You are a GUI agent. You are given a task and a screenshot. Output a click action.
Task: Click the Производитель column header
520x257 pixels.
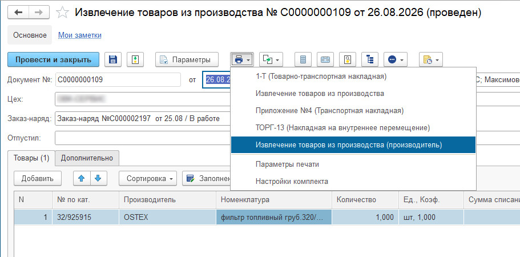pyautogui.click(x=167, y=200)
